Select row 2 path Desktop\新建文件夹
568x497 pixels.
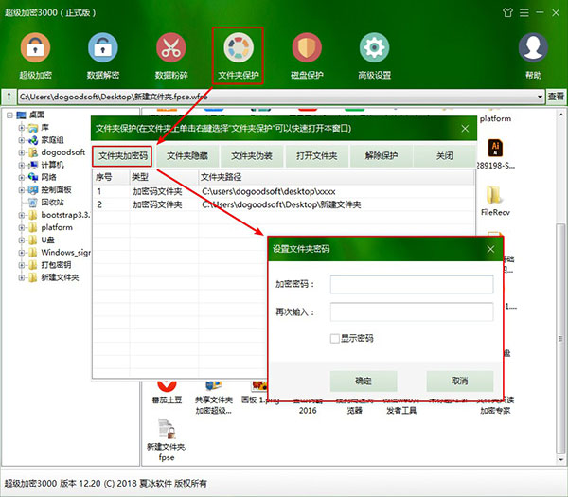[281, 204]
